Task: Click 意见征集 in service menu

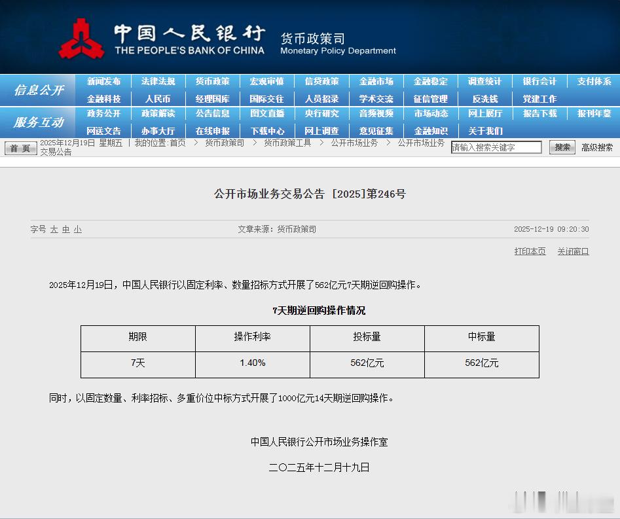Action: click(376, 131)
